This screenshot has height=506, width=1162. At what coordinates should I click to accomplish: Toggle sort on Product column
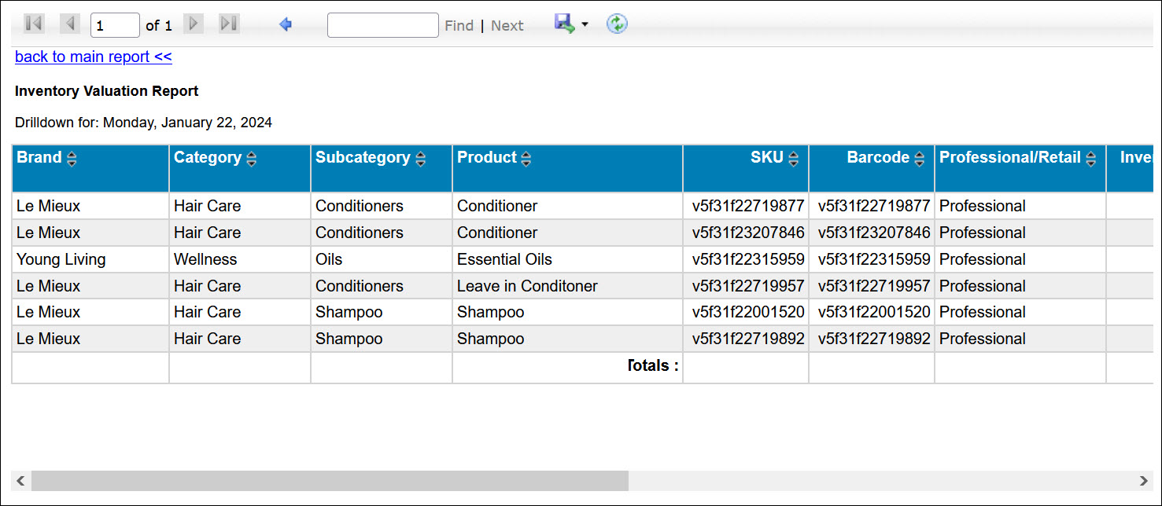tap(526, 159)
